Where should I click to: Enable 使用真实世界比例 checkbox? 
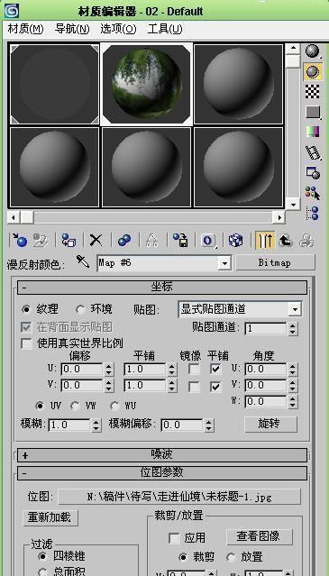coord(26,343)
